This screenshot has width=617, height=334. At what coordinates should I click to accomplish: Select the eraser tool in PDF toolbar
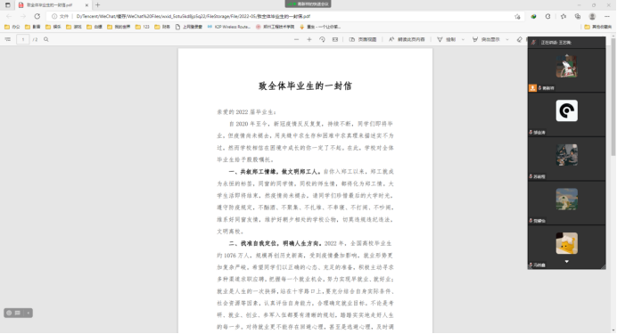coord(520,39)
